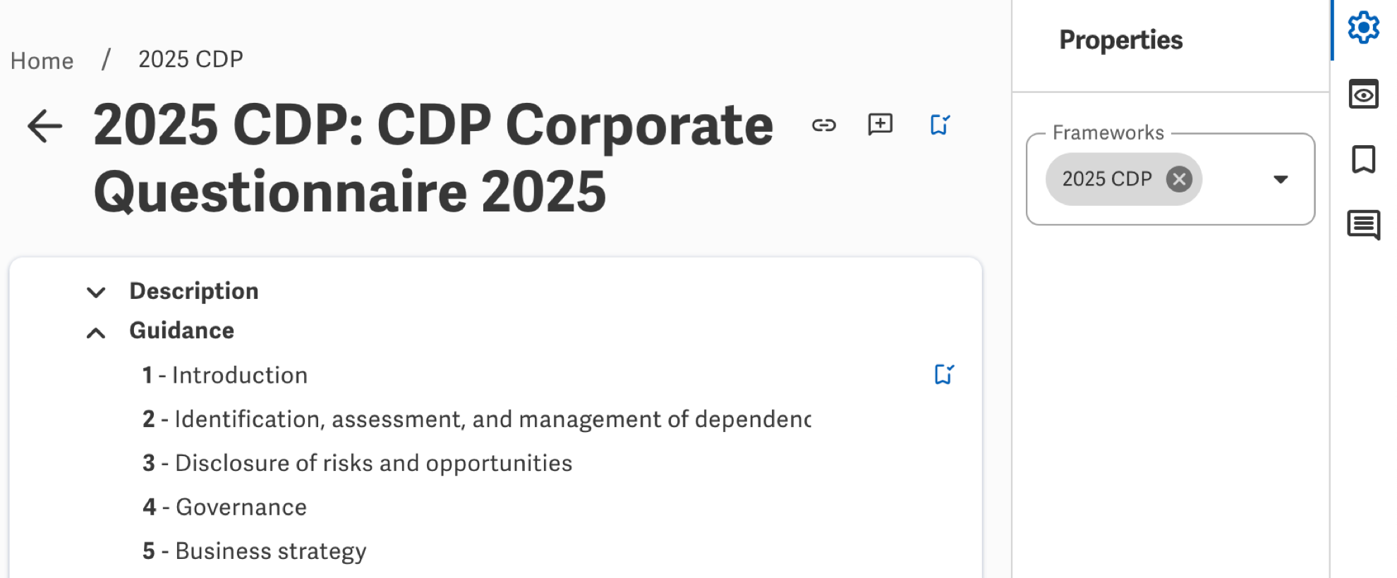Open the Frameworks dropdown

tap(1282, 180)
